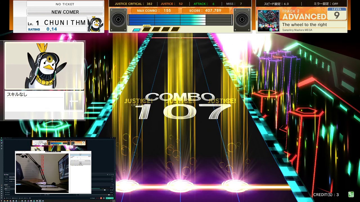The width and height of the screenshot is (360, 202).
Task: Click the Windows Start button
Action: click(1, 201)
